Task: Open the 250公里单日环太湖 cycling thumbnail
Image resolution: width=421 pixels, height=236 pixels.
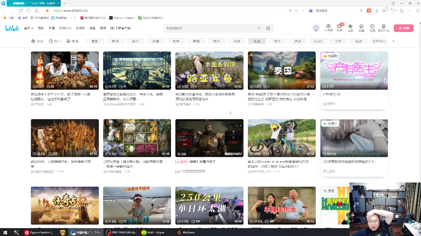Action: point(209,206)
